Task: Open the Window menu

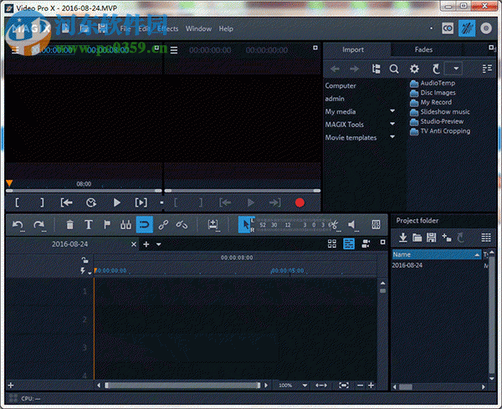Action: 198,28
